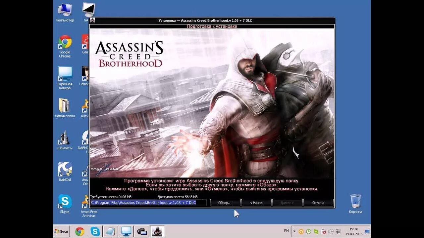Image resolution: width=424 pixels, height=238 pixels.
Task: Click the monitor icon in taskbar
Action: (126, 231)
